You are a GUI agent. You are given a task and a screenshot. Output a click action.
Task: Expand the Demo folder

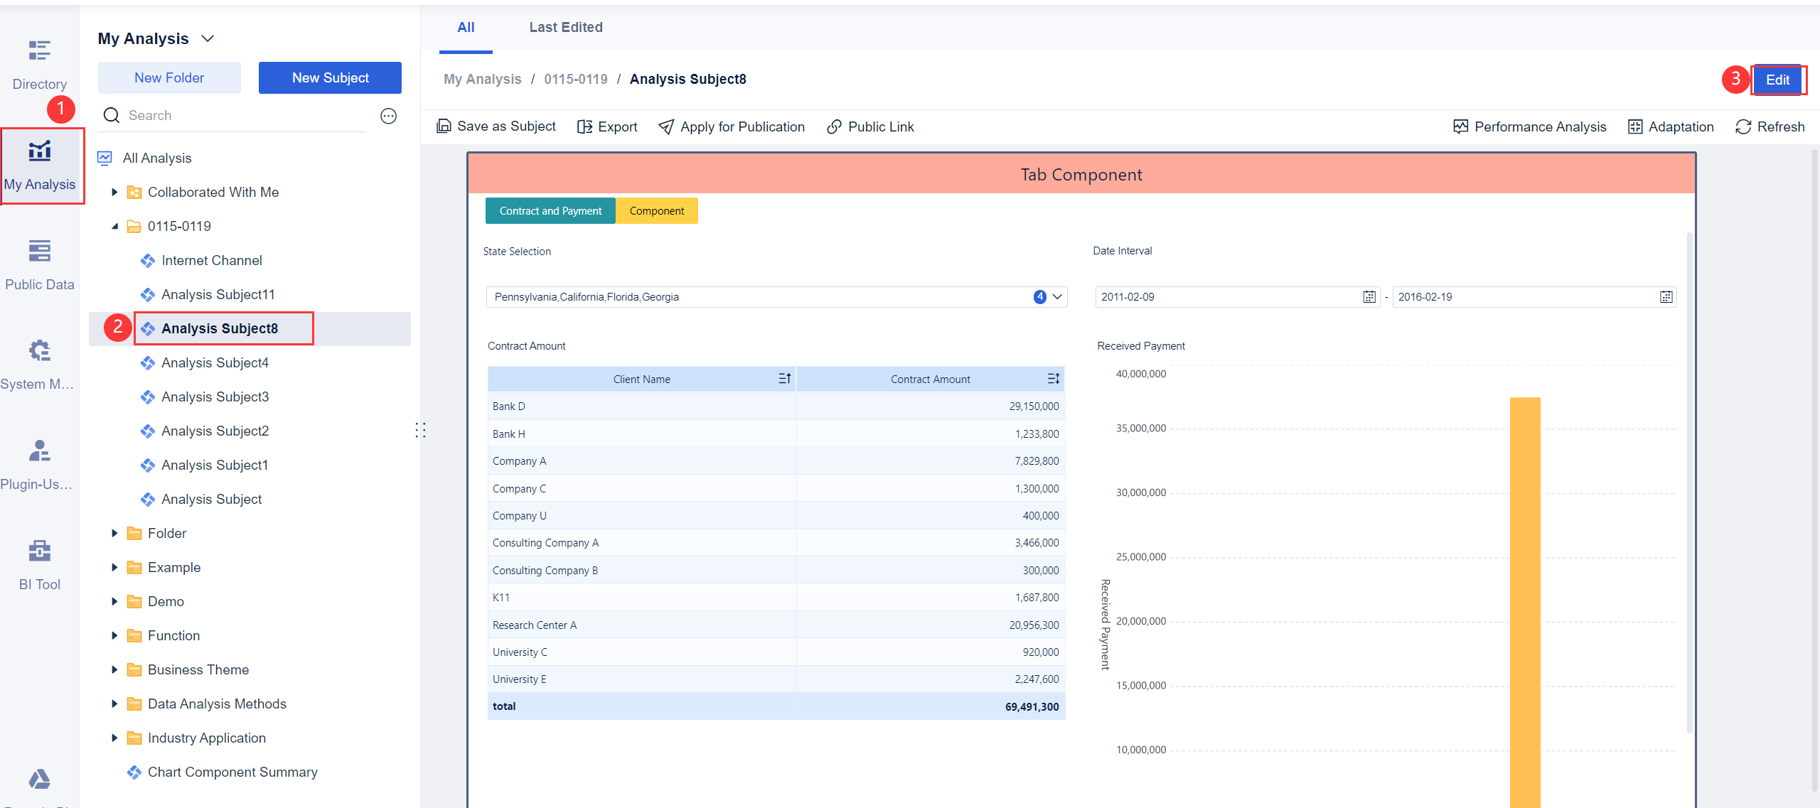click(114, 600)
